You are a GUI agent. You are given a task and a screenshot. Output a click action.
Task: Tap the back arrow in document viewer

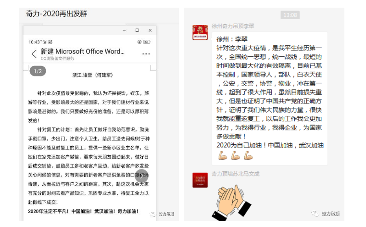tap(34, 54)
